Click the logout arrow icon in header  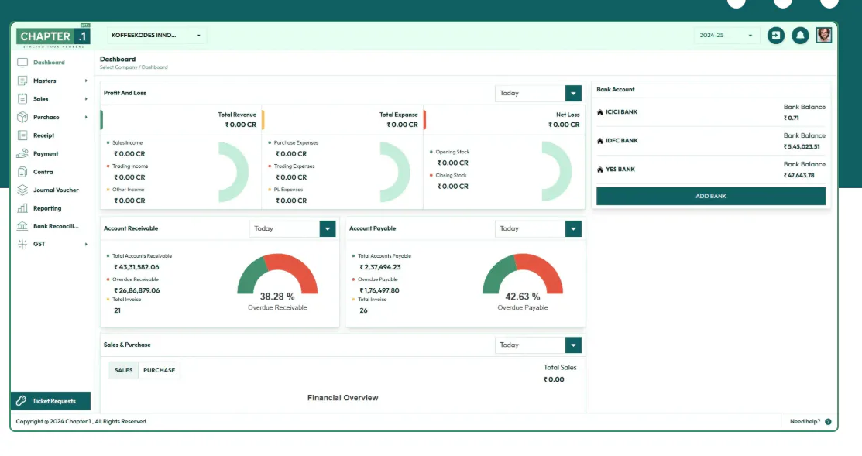pos(776,35)
